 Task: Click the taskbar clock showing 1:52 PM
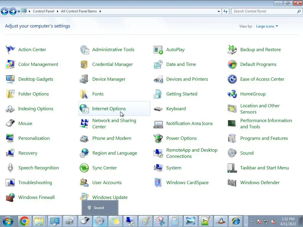tap(288, 221)
